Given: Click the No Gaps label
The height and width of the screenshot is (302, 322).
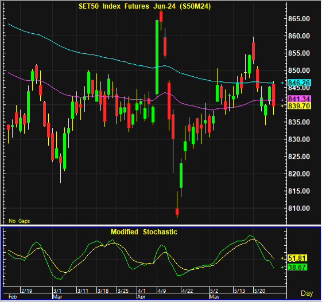Looking at the screenshot, I should (20, 221).
